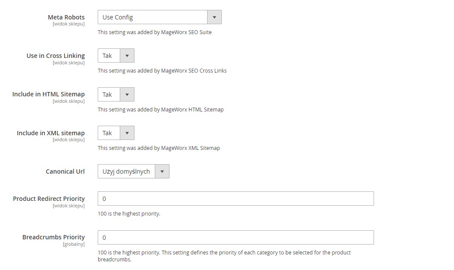Screen dimensions: 454x270
Task: Click 'Użyj domyślnych' value in Canonical Url
Action: click(126, 172)
